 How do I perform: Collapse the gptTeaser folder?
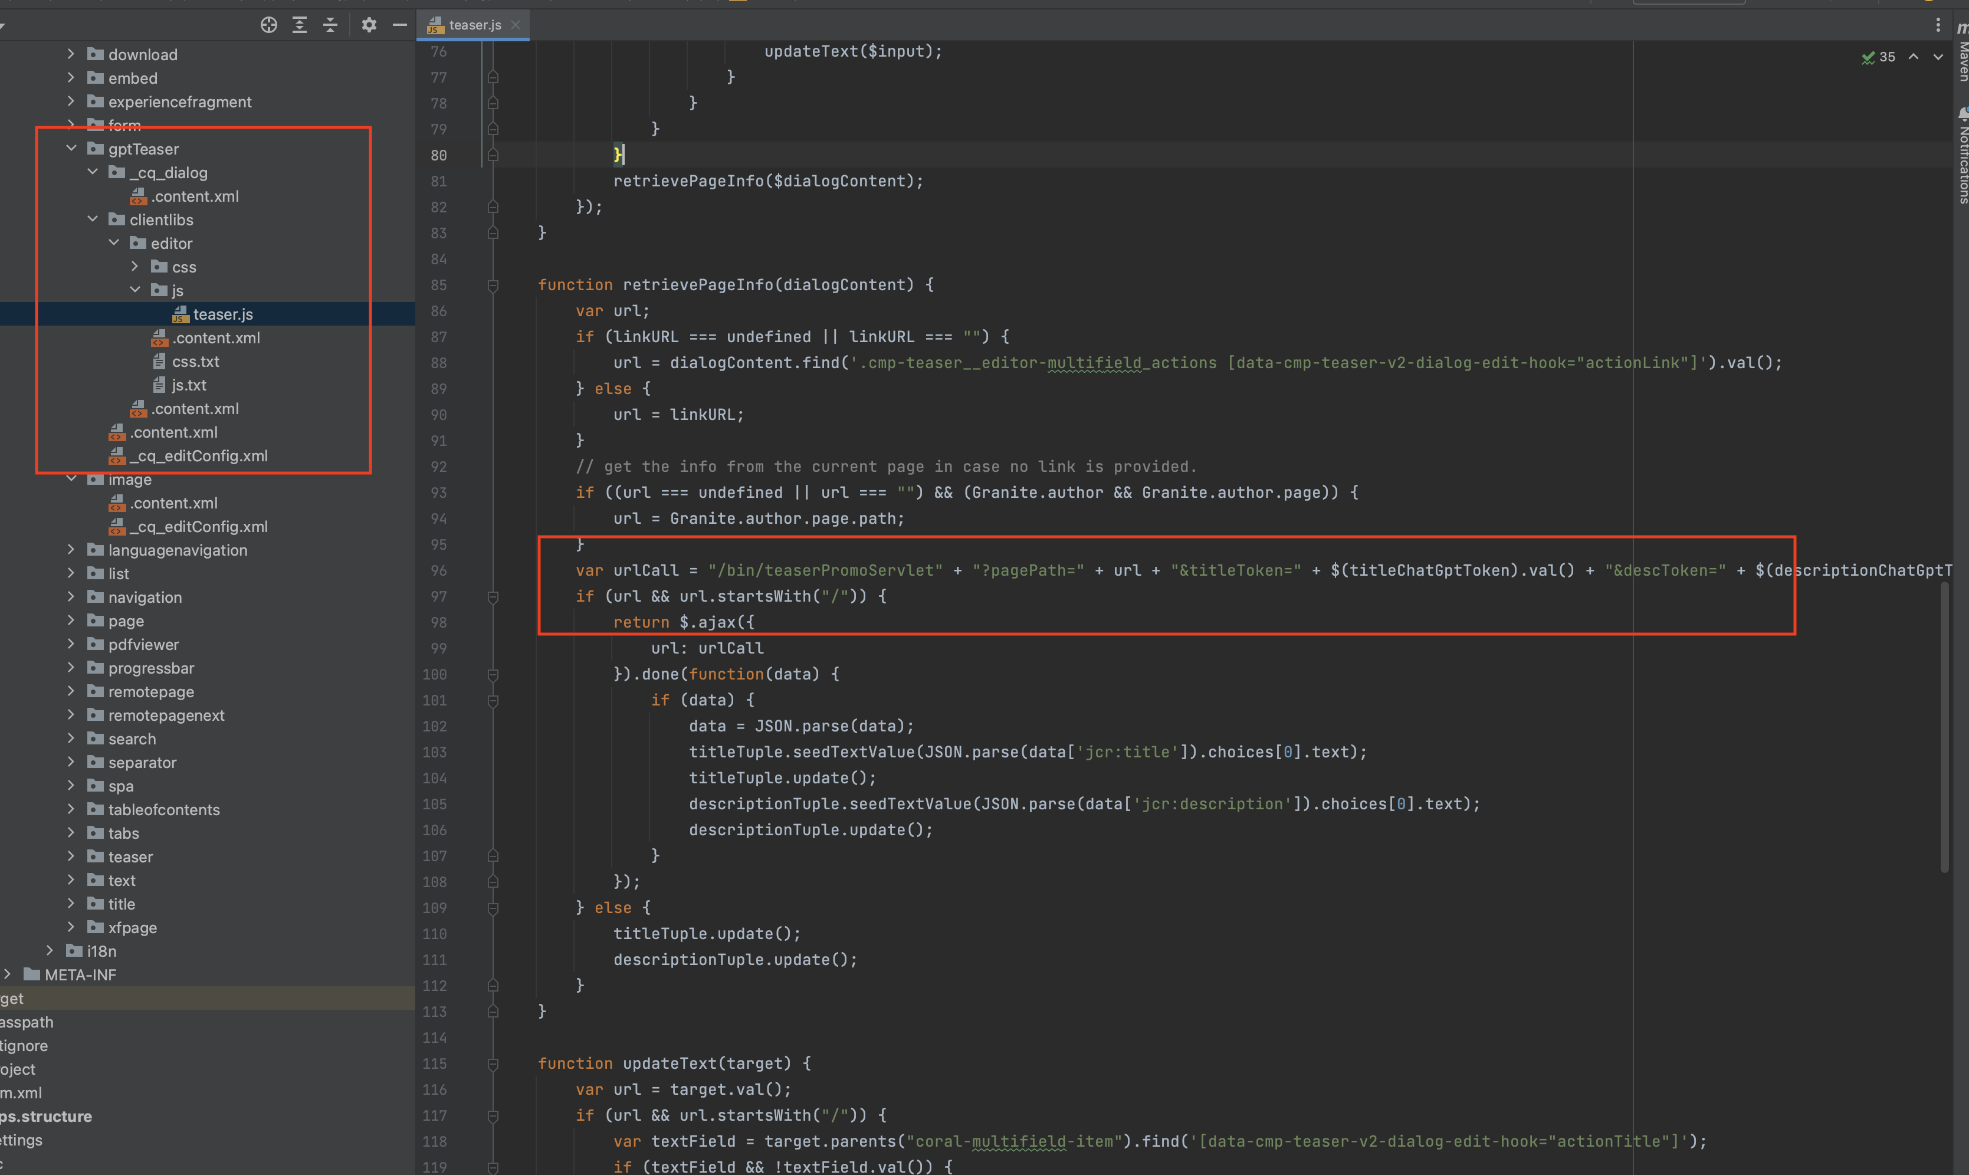coord(70,148)
